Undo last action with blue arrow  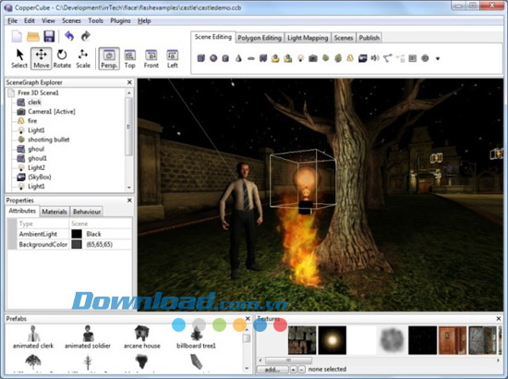pyautogui.click(x=69, y=36)
